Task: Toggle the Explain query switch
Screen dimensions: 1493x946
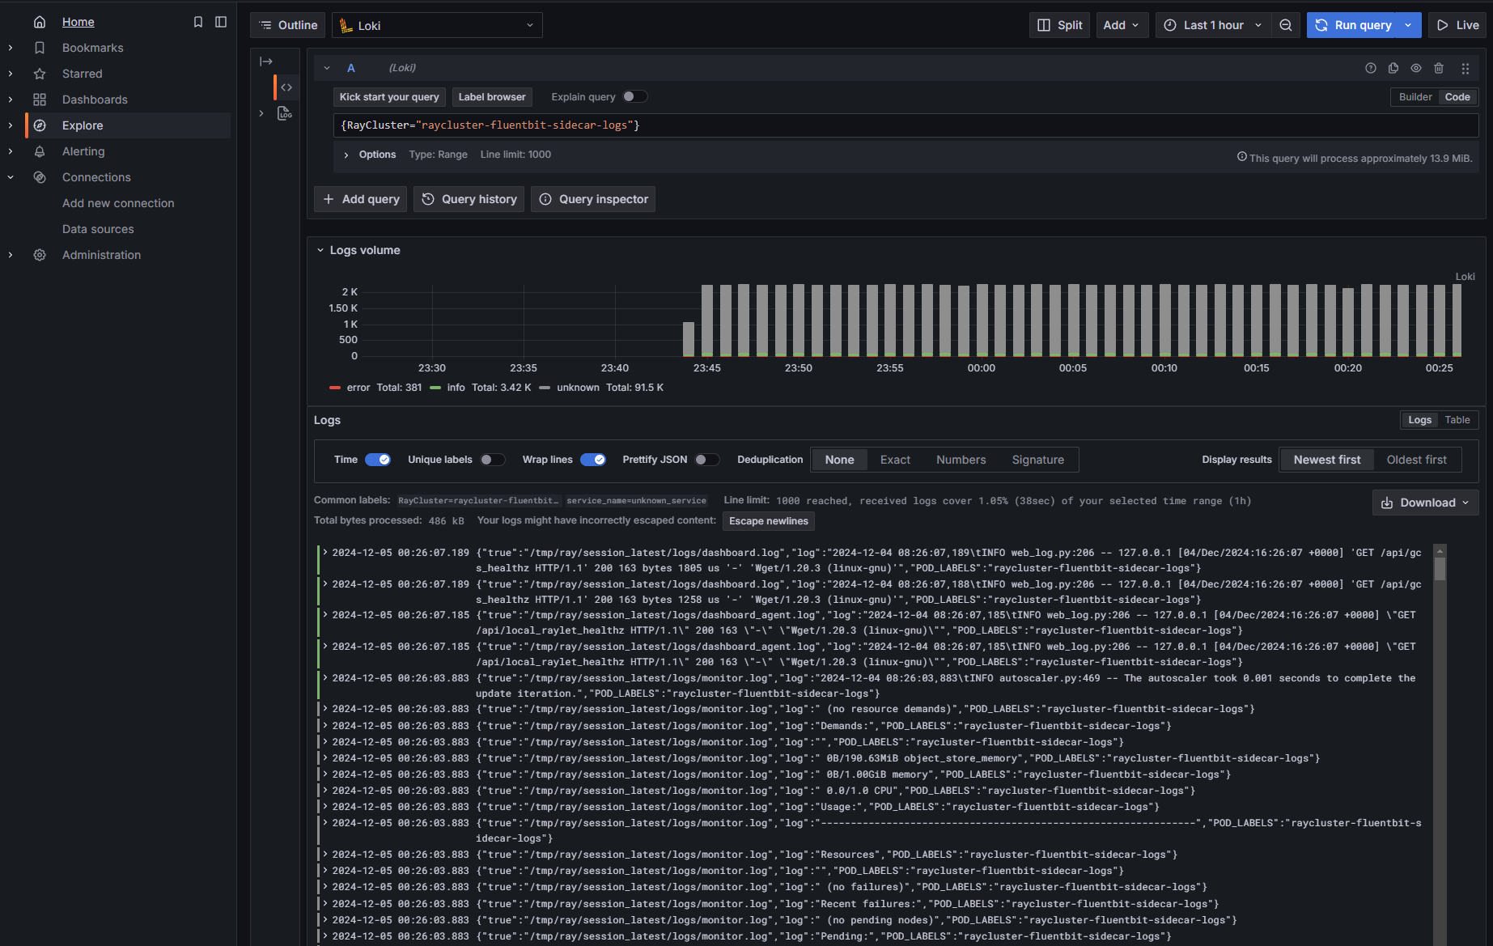Action: pyautogui.click(x=634, y=96)
